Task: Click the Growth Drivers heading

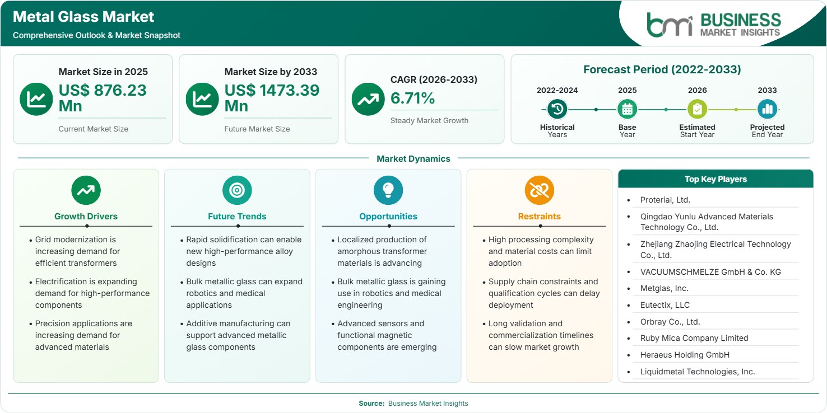Action: [86, 216]
